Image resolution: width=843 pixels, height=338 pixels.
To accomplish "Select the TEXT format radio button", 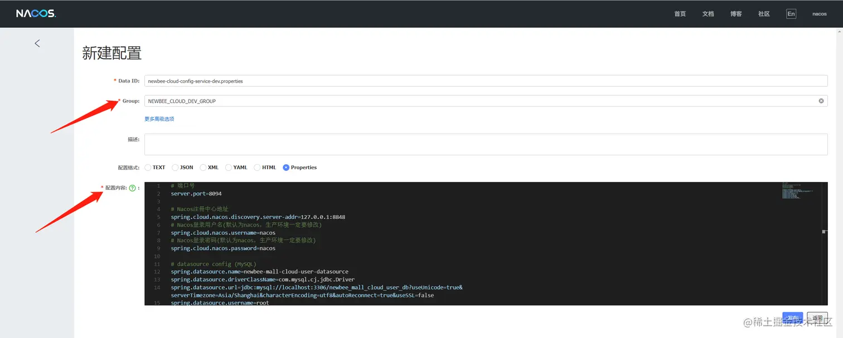I will (x=148, y=168).
